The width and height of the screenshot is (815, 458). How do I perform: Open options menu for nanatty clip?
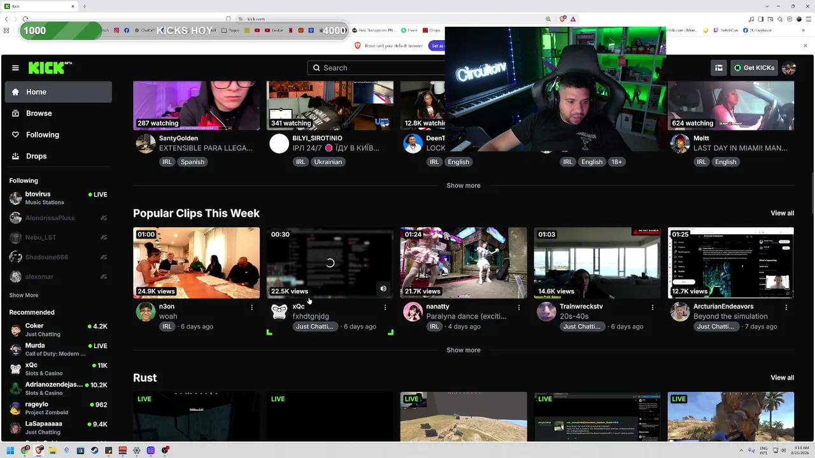tap(519, 307)
